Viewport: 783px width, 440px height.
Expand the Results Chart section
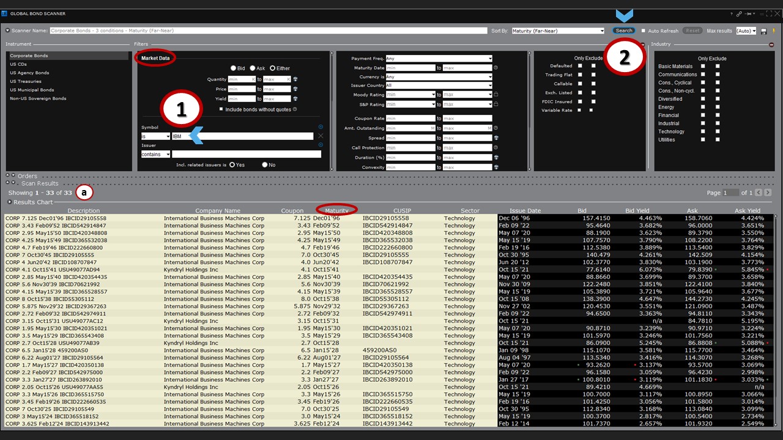9,202
